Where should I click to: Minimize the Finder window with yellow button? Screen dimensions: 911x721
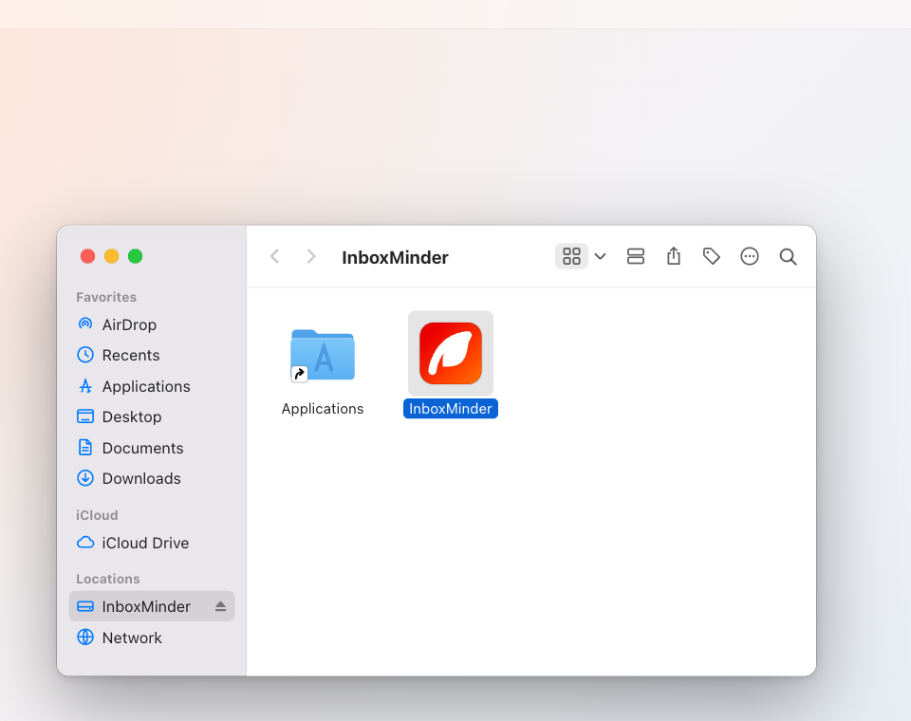[112, 256]
